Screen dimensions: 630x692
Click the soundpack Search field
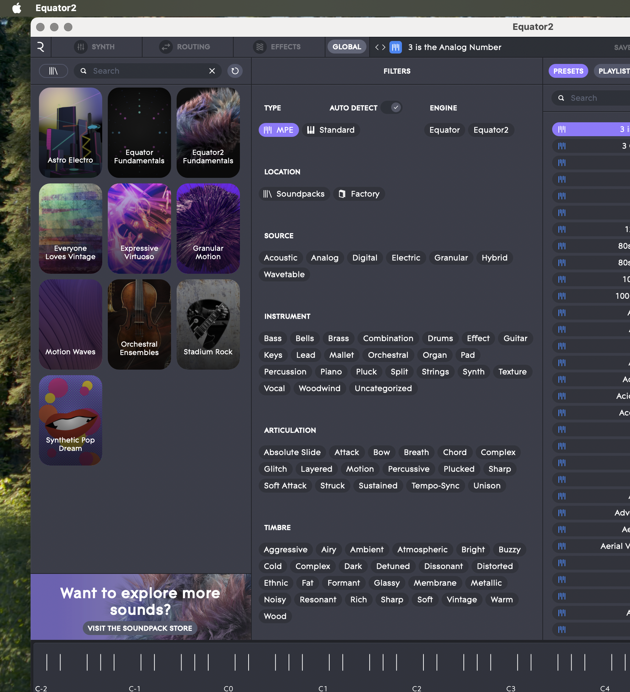click(148, 71)
